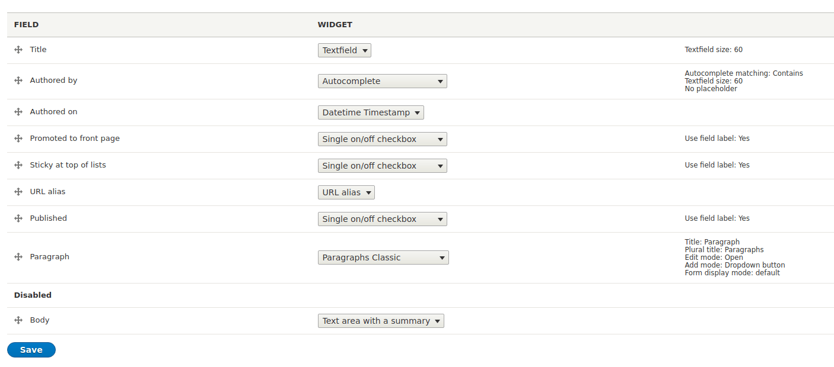Click the drag handle for the disabled Body field
Viewport: 834px width, 367px height.
(18, 320)
